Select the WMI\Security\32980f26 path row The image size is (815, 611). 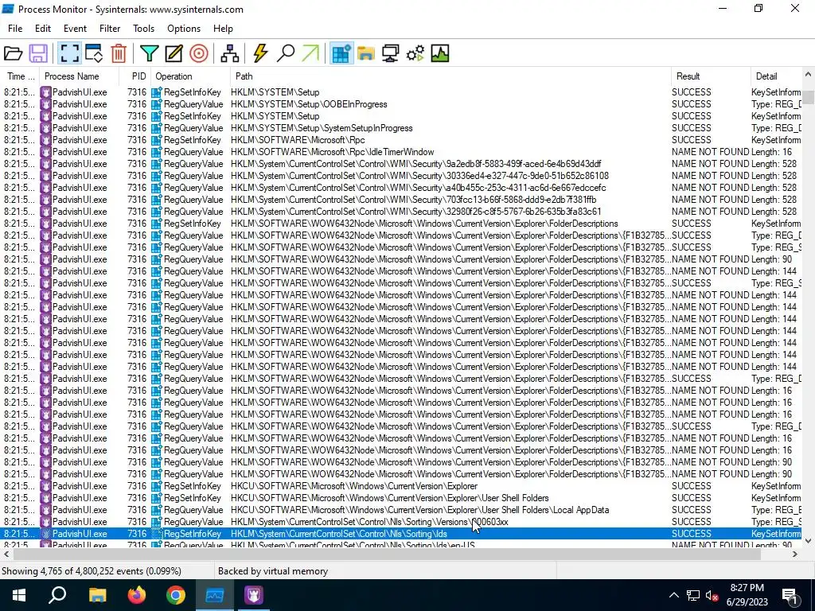point(401,212)
